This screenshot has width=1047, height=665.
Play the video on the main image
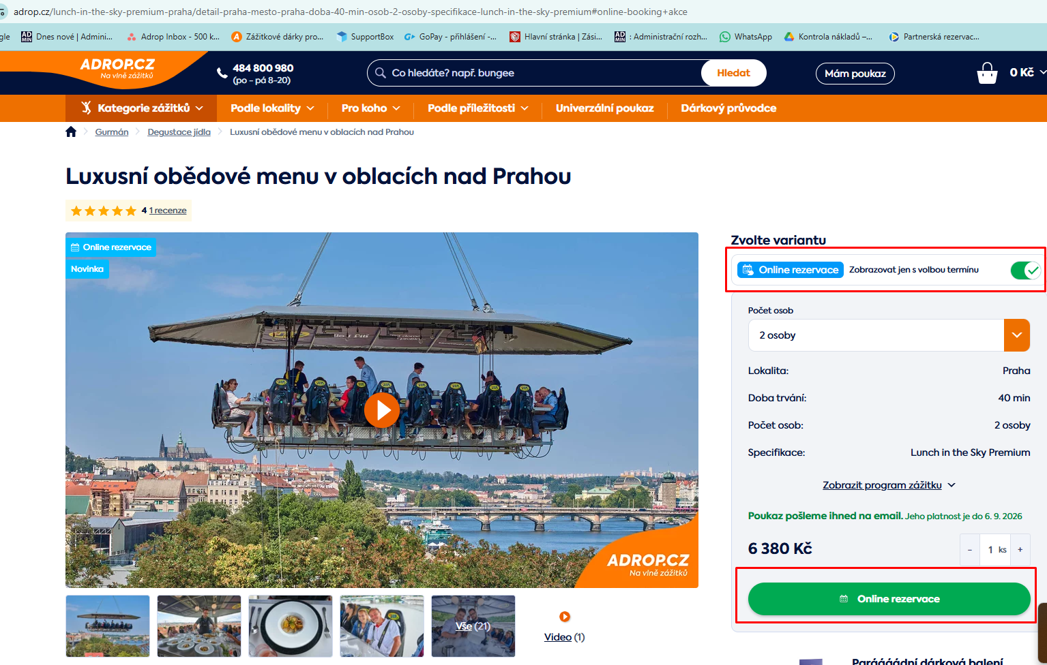382,410
